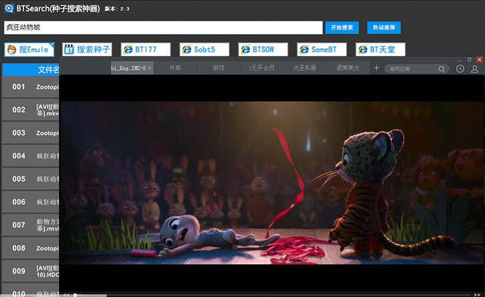Open the 大圣私服 tab in player
The image size is (485, 297).
pos(305,68)
